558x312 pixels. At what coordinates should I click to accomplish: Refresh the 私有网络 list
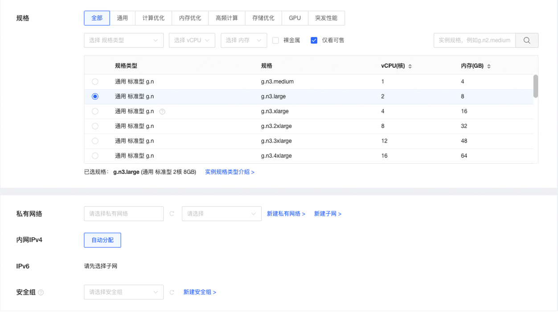tap(172, 214)
